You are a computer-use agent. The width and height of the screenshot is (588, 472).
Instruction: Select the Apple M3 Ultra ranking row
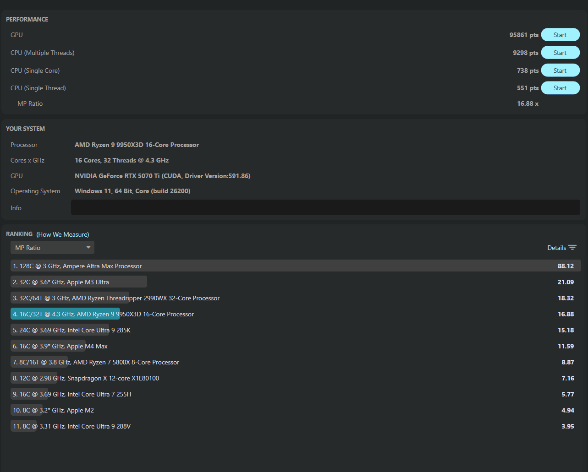pos(296,282)
